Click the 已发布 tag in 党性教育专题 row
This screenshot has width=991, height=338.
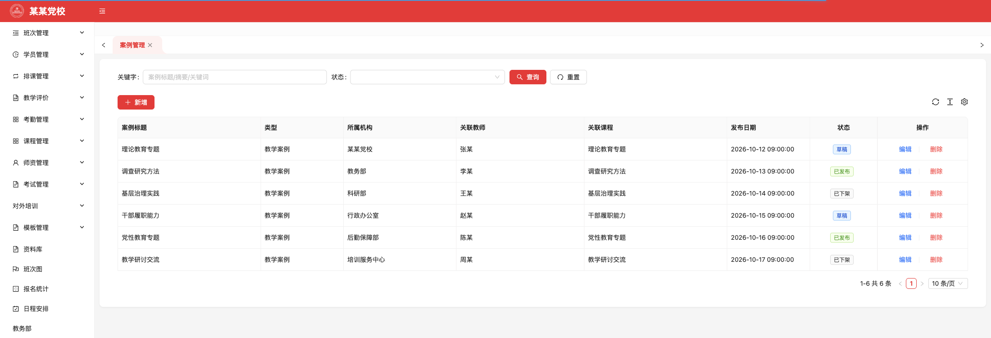[842, 238]
